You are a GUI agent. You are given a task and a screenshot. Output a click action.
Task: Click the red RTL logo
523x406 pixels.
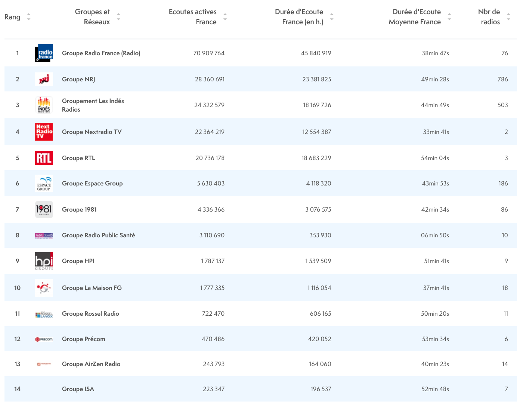44,158
